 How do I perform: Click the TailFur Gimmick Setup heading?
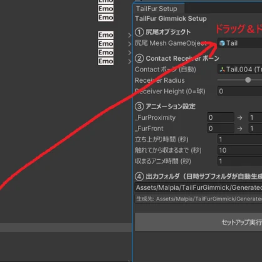(170, 18)
